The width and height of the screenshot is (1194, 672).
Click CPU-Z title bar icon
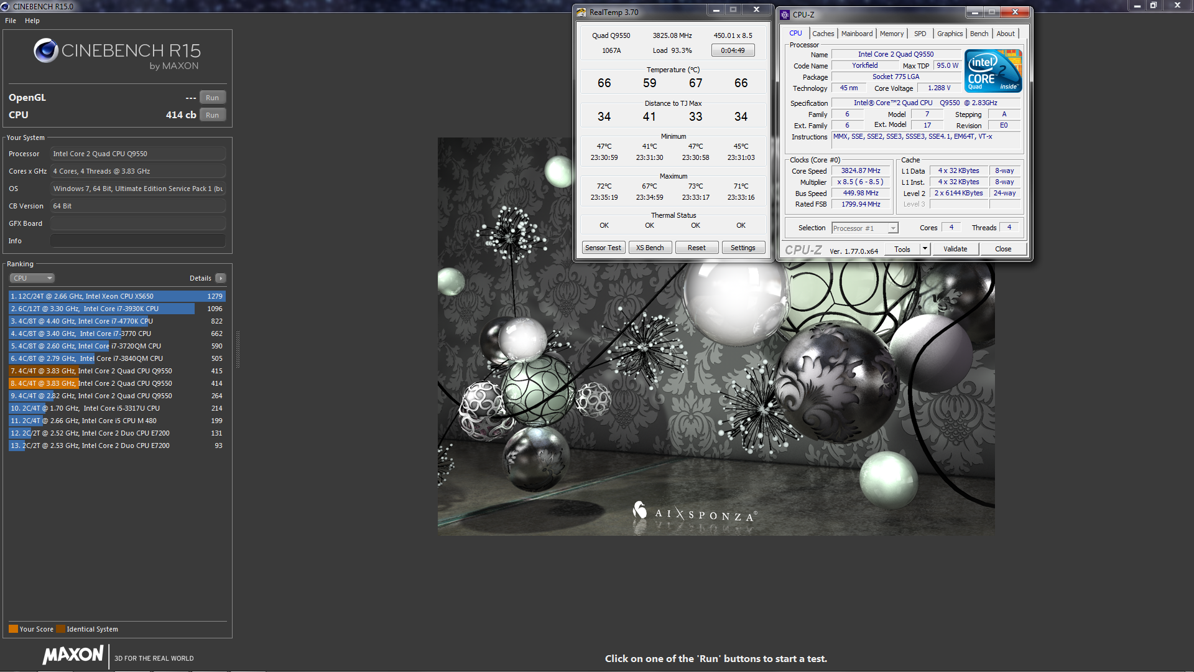785,14
